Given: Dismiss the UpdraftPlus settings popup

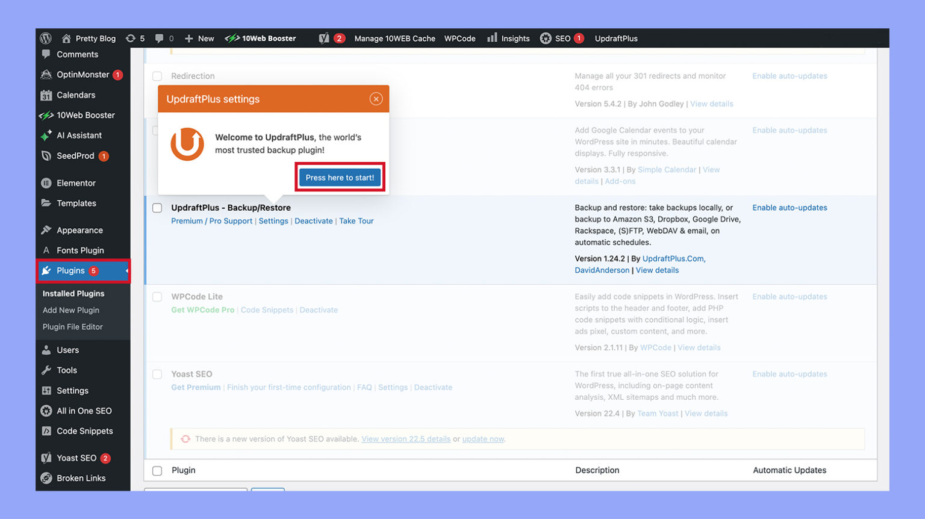Looking at the screenshot, I should [x=376, y=99].
